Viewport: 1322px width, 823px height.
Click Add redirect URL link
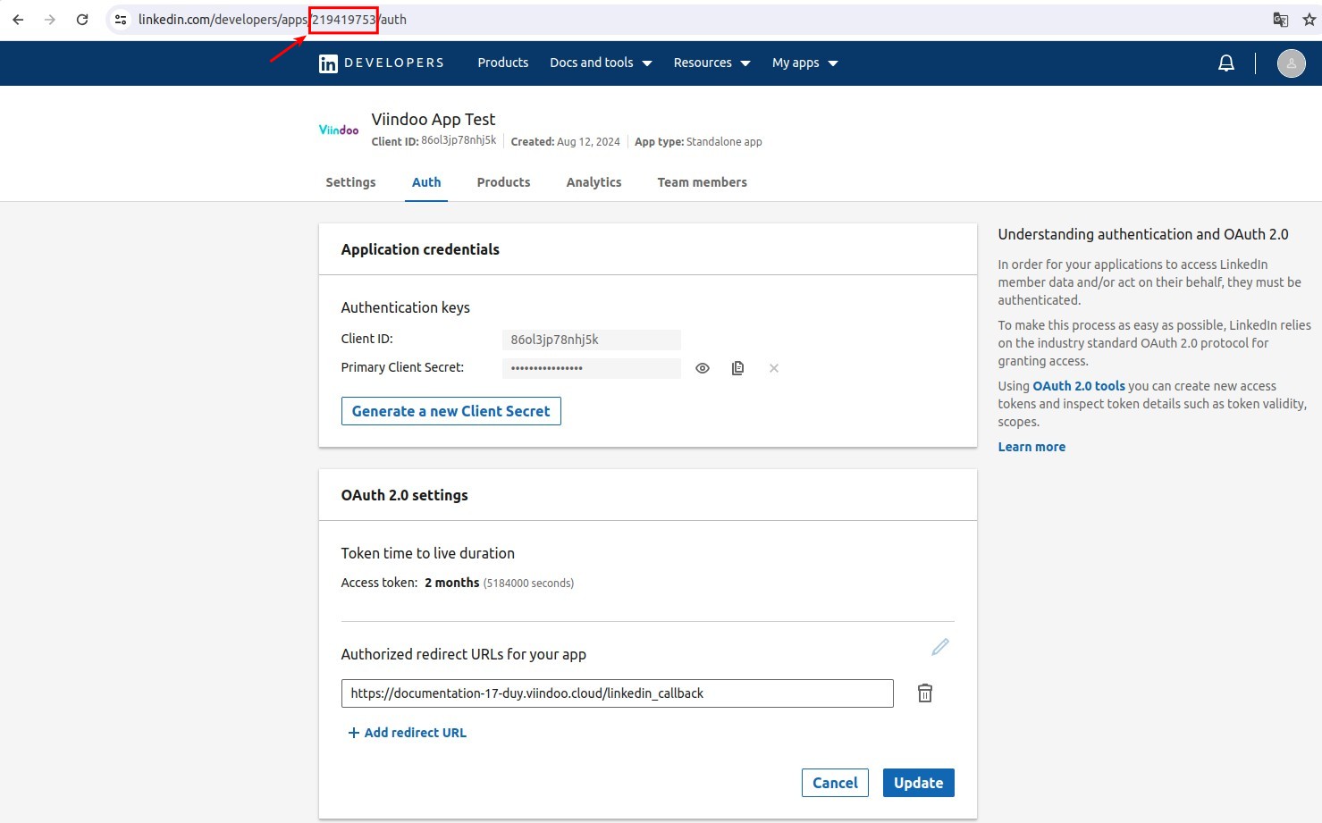pyautogui.click(x=407, y=733)
